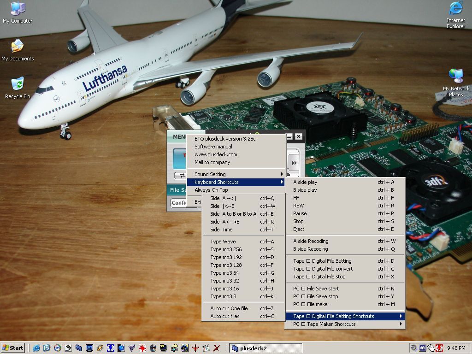Select Type Wave ctrl+A entry

point(243,242)
